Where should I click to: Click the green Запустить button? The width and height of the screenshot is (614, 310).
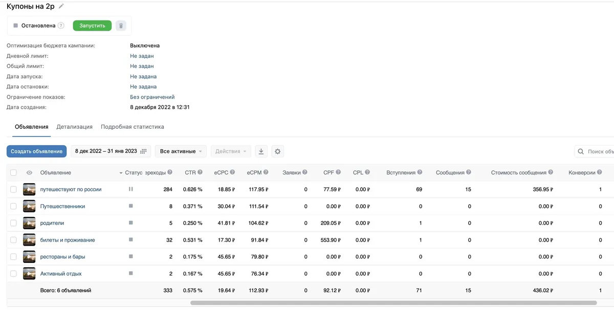(x=92, y=26)
